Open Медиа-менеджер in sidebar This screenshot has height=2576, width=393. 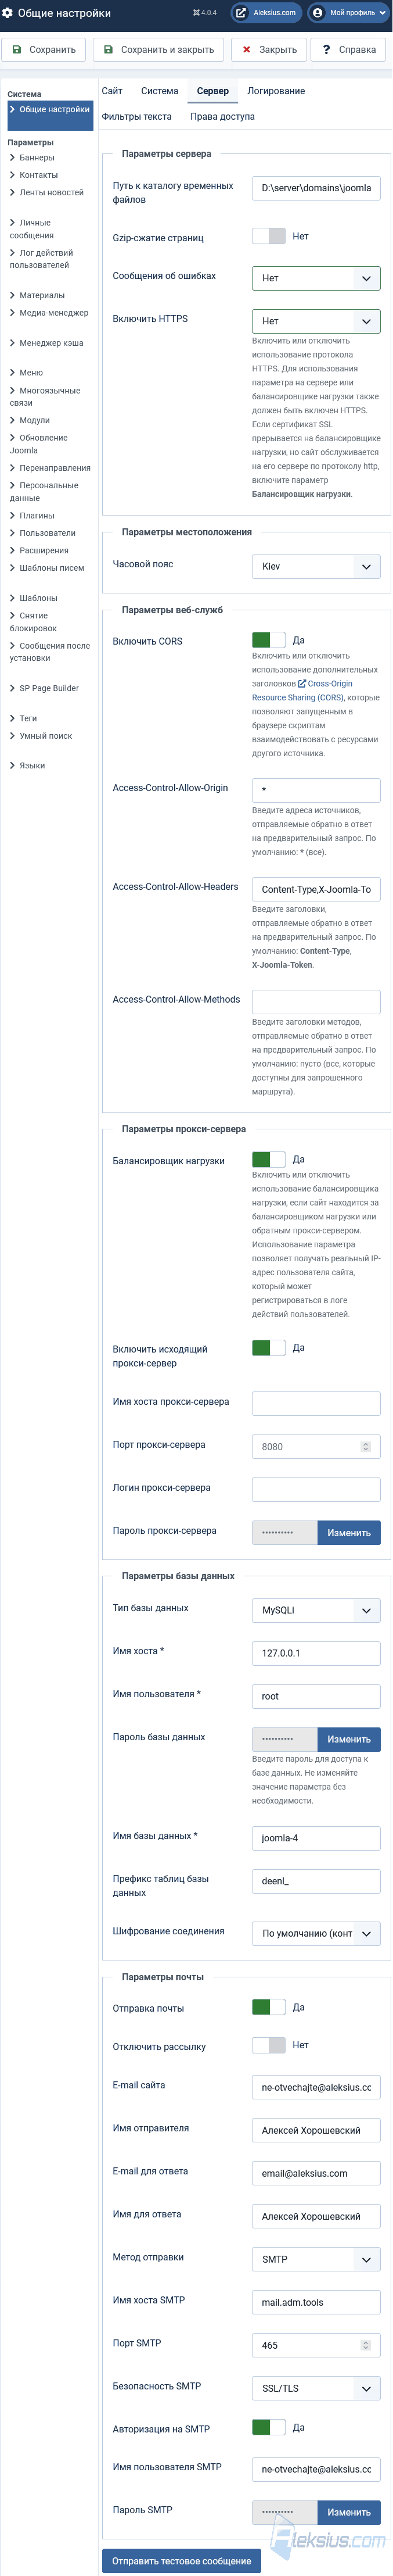pos(54,312)
